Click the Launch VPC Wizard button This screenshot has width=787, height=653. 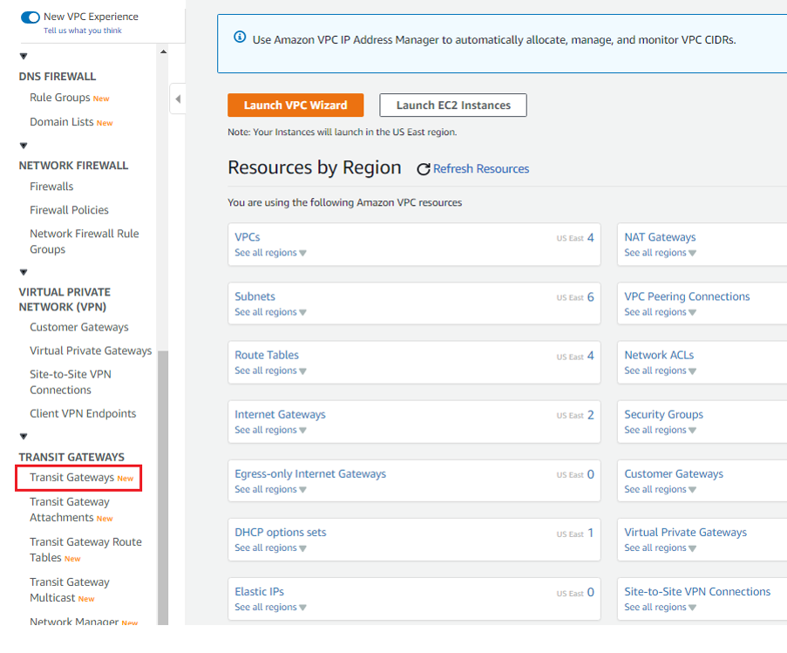pyautogui.click(x=295, y=105)
